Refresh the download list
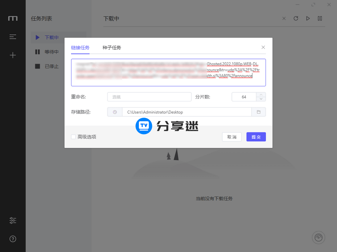Screen dimensions: 337x252 click(296, 18)
